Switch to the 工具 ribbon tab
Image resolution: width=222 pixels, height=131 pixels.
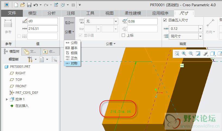[x=90, y=13]
